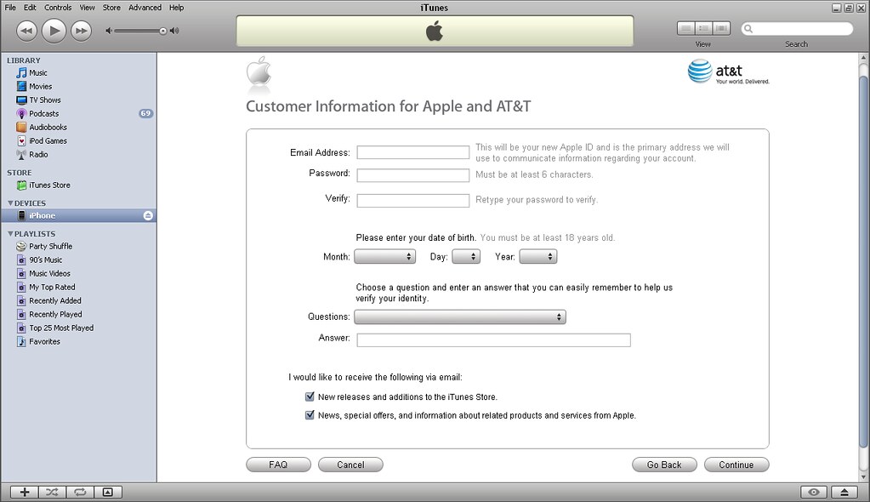
Task: Click the play button
Action: (x=54, y=31)
